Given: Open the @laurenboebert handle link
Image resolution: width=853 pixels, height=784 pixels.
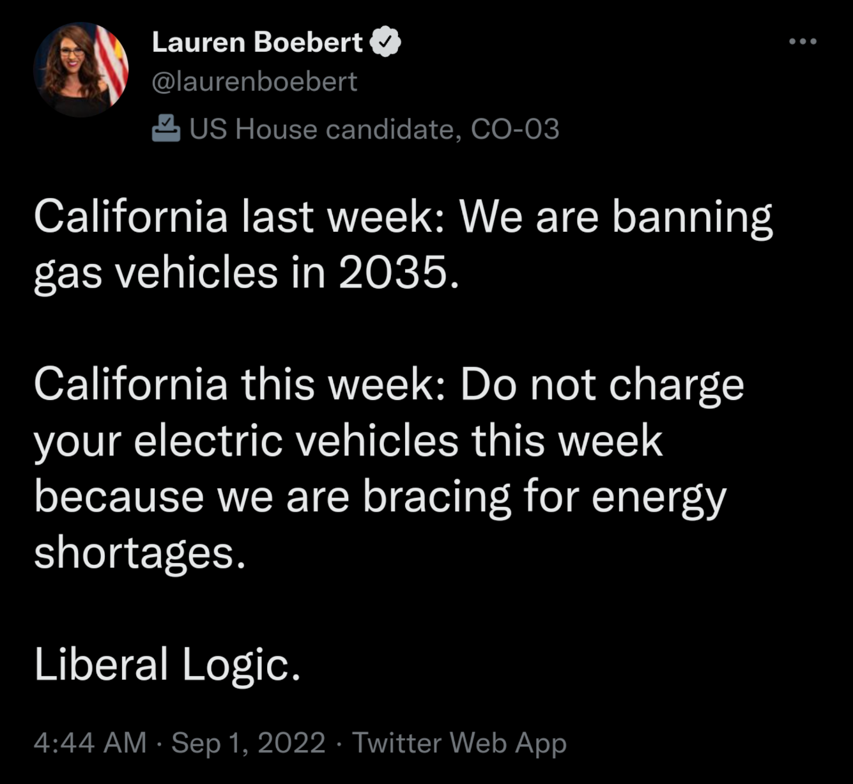Looking at the screenshot, I should click(x=254, y=81).
